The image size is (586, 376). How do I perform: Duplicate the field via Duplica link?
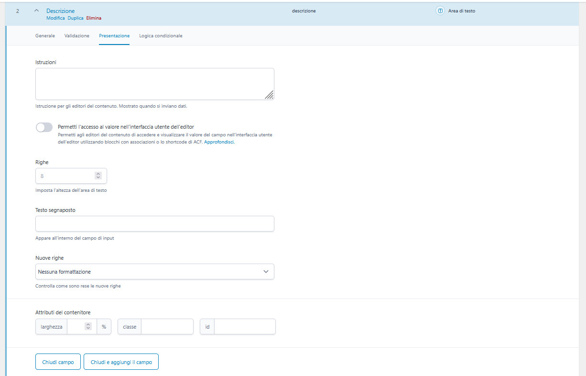pyautogui.click(x=76, y=18)
